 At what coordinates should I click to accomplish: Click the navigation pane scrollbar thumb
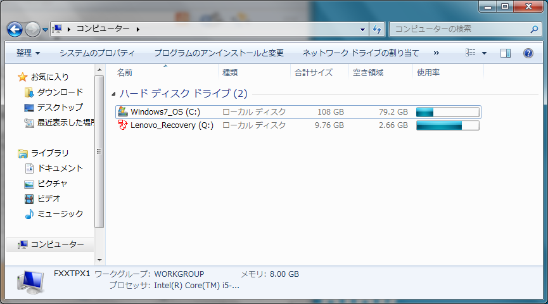point(99,151)
